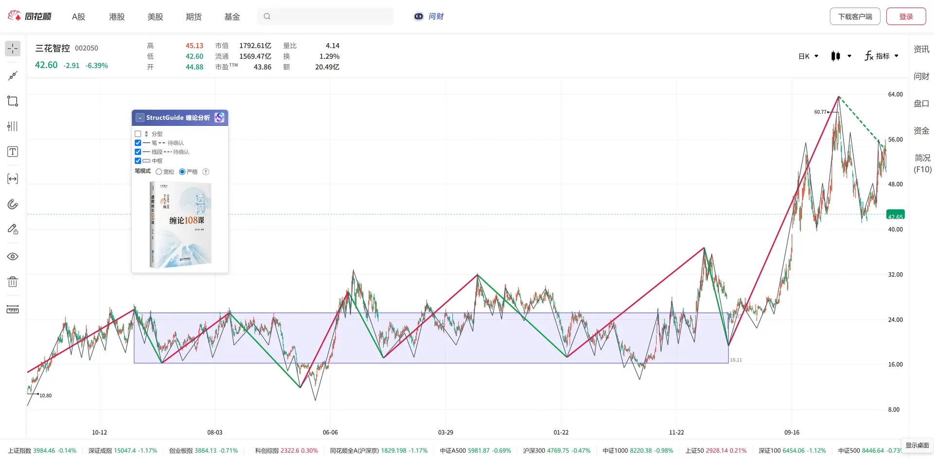934x459 pixels.
Task: Enable the 分型 checkbox
Action: [138, 134]
